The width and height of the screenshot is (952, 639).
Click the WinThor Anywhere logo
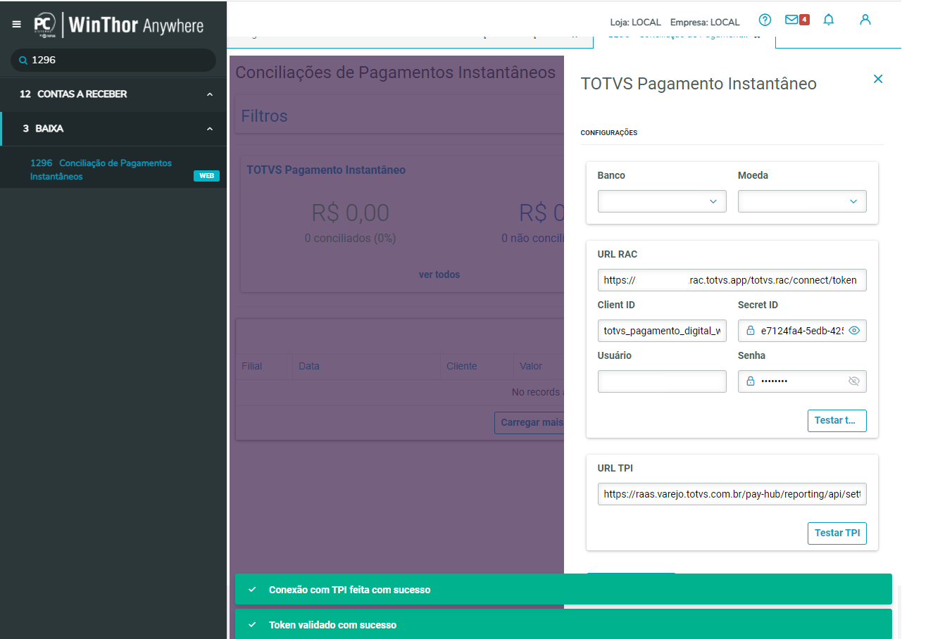[x=118, y=25]
